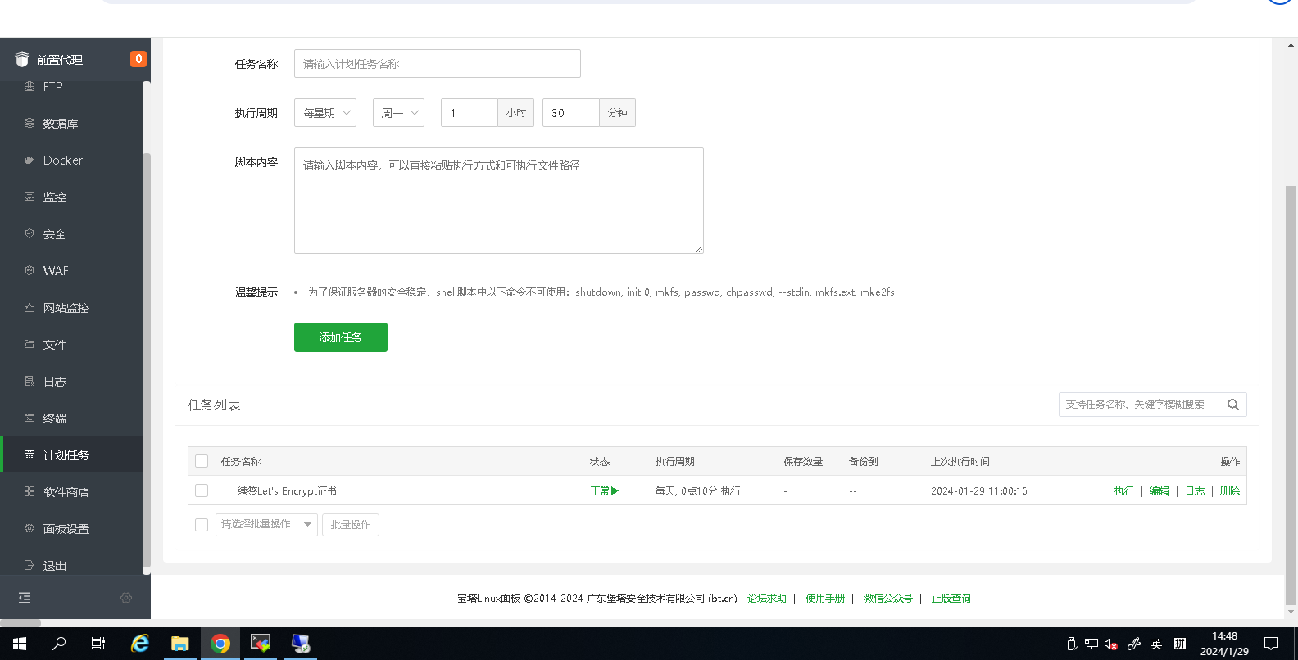Open Windows taskbar search
Image resolution: width=1298 pixels, height=660 pixels.
coord(59,644)
